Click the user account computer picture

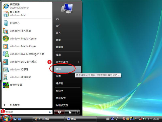[x=67, y=8]
